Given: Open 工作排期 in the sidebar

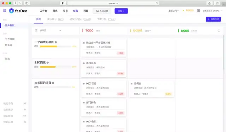Looking at the screenshot, I should (10, 39).
